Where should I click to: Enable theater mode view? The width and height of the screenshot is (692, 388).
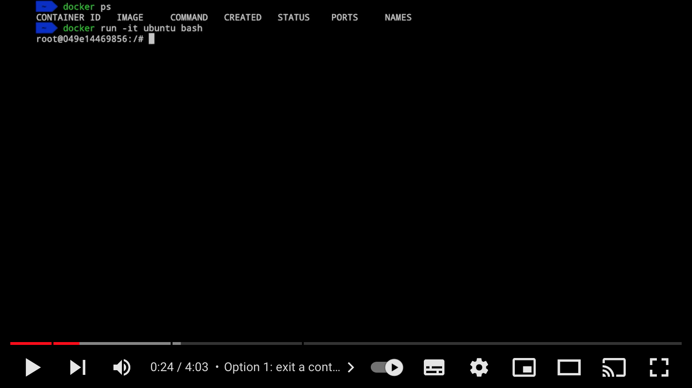point(569,367)
